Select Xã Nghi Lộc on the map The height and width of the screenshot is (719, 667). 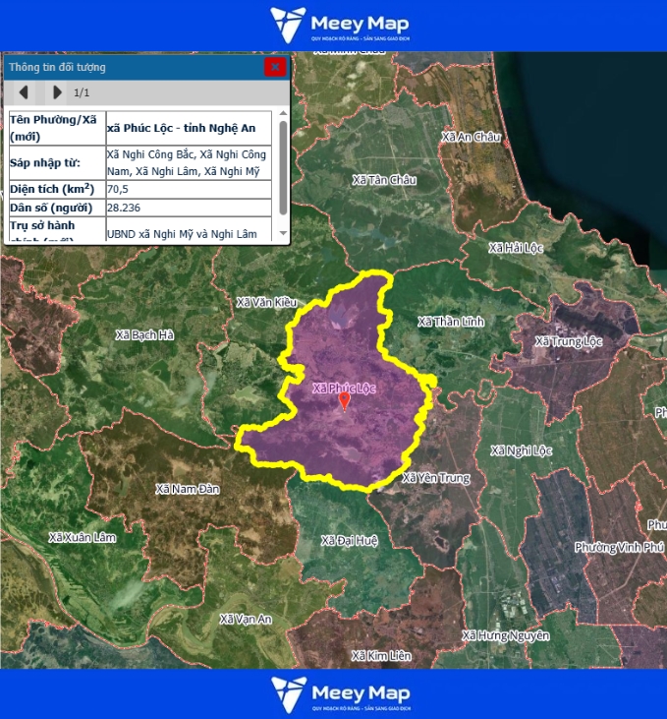click(521, 450)
